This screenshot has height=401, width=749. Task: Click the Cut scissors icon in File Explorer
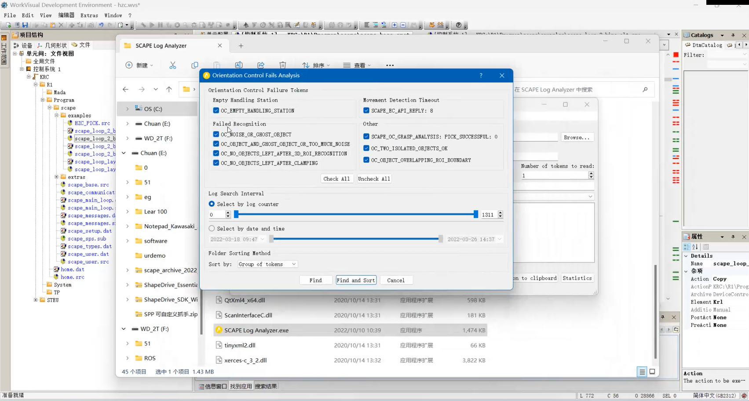[173, 65]
